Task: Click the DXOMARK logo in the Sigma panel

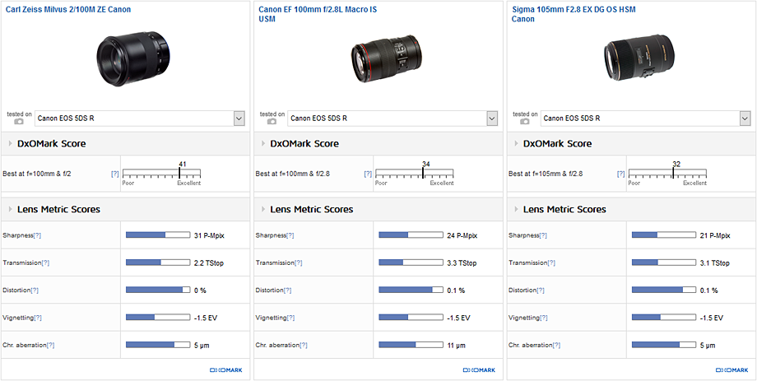Action: click(732, 370)
